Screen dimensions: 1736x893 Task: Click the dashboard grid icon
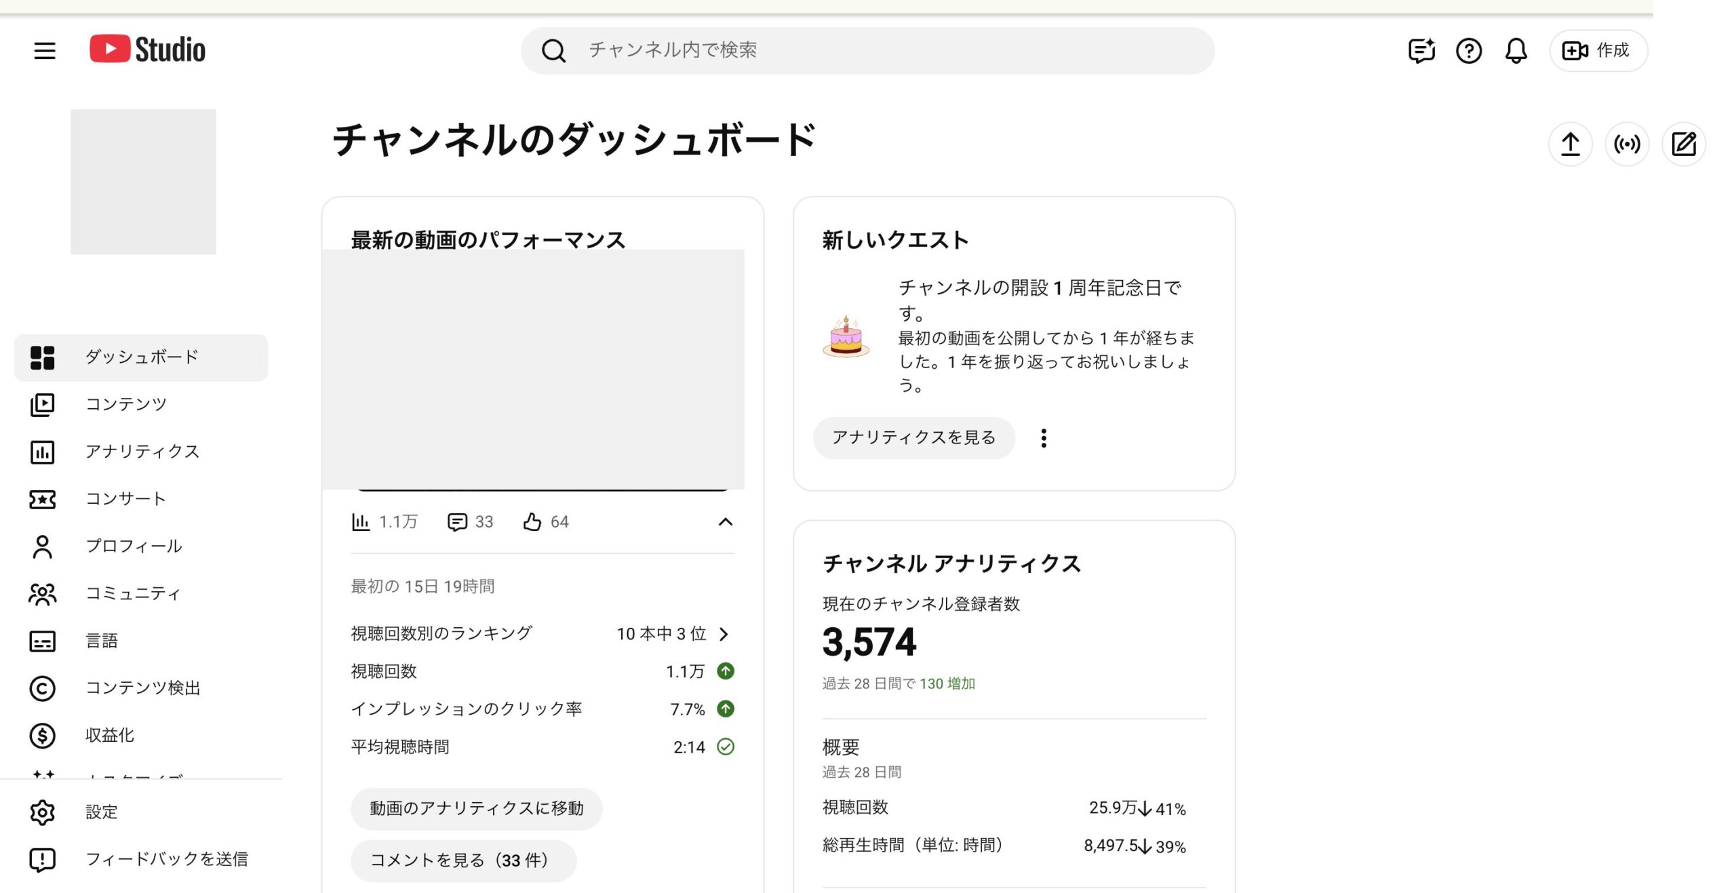(x=42, y=357)
